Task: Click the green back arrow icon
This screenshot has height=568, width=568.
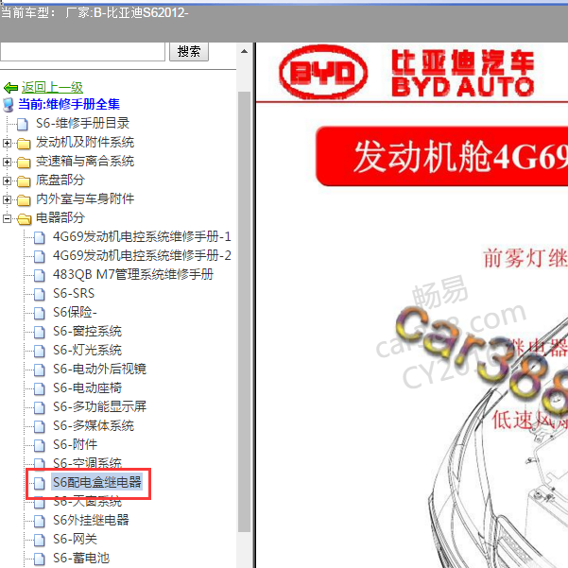Action: (10, 88)
